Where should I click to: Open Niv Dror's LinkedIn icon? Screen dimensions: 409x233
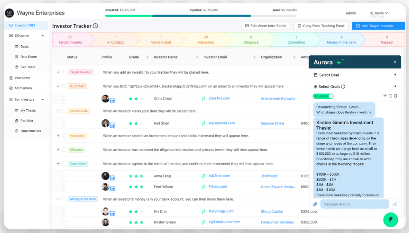pyautogui.click(x=112, y=214)
